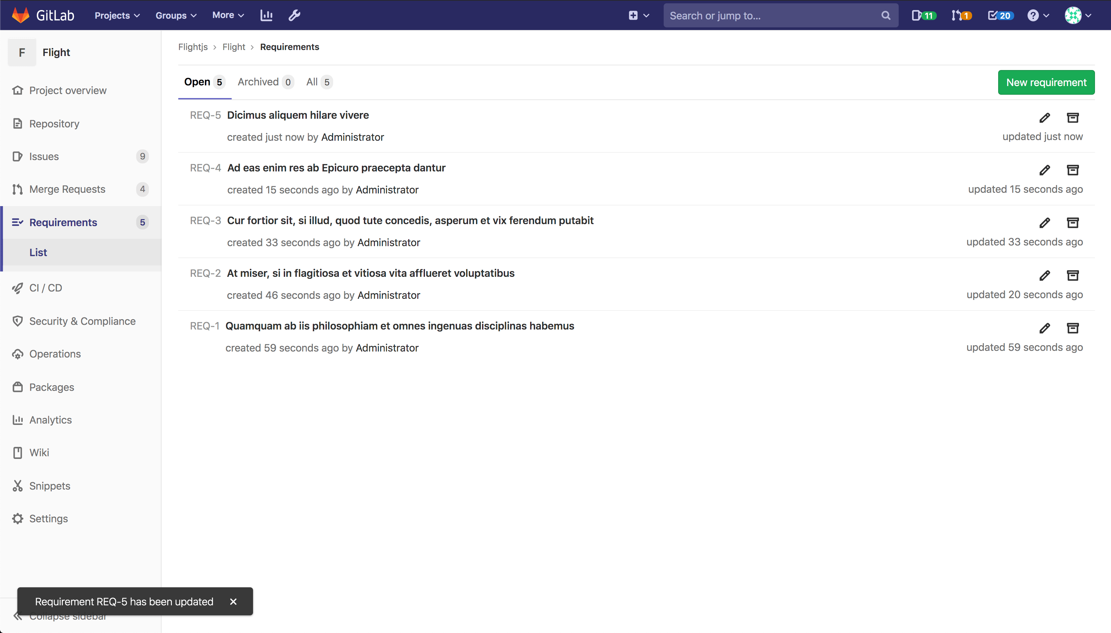The height and width of the screenshot is (633, 1111).
Task: Open the analytics chart icon in navbar
Action: tap(266, 16)
